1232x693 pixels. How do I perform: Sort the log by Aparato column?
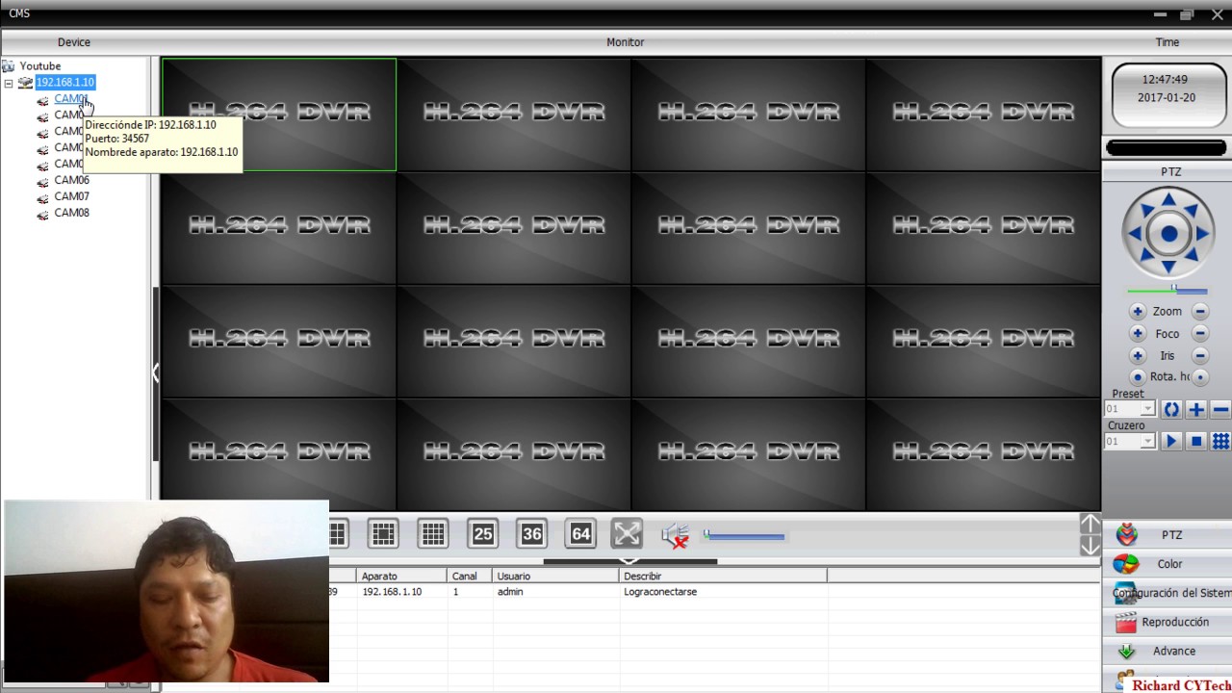pyautogui.click(x=402, y=576)
